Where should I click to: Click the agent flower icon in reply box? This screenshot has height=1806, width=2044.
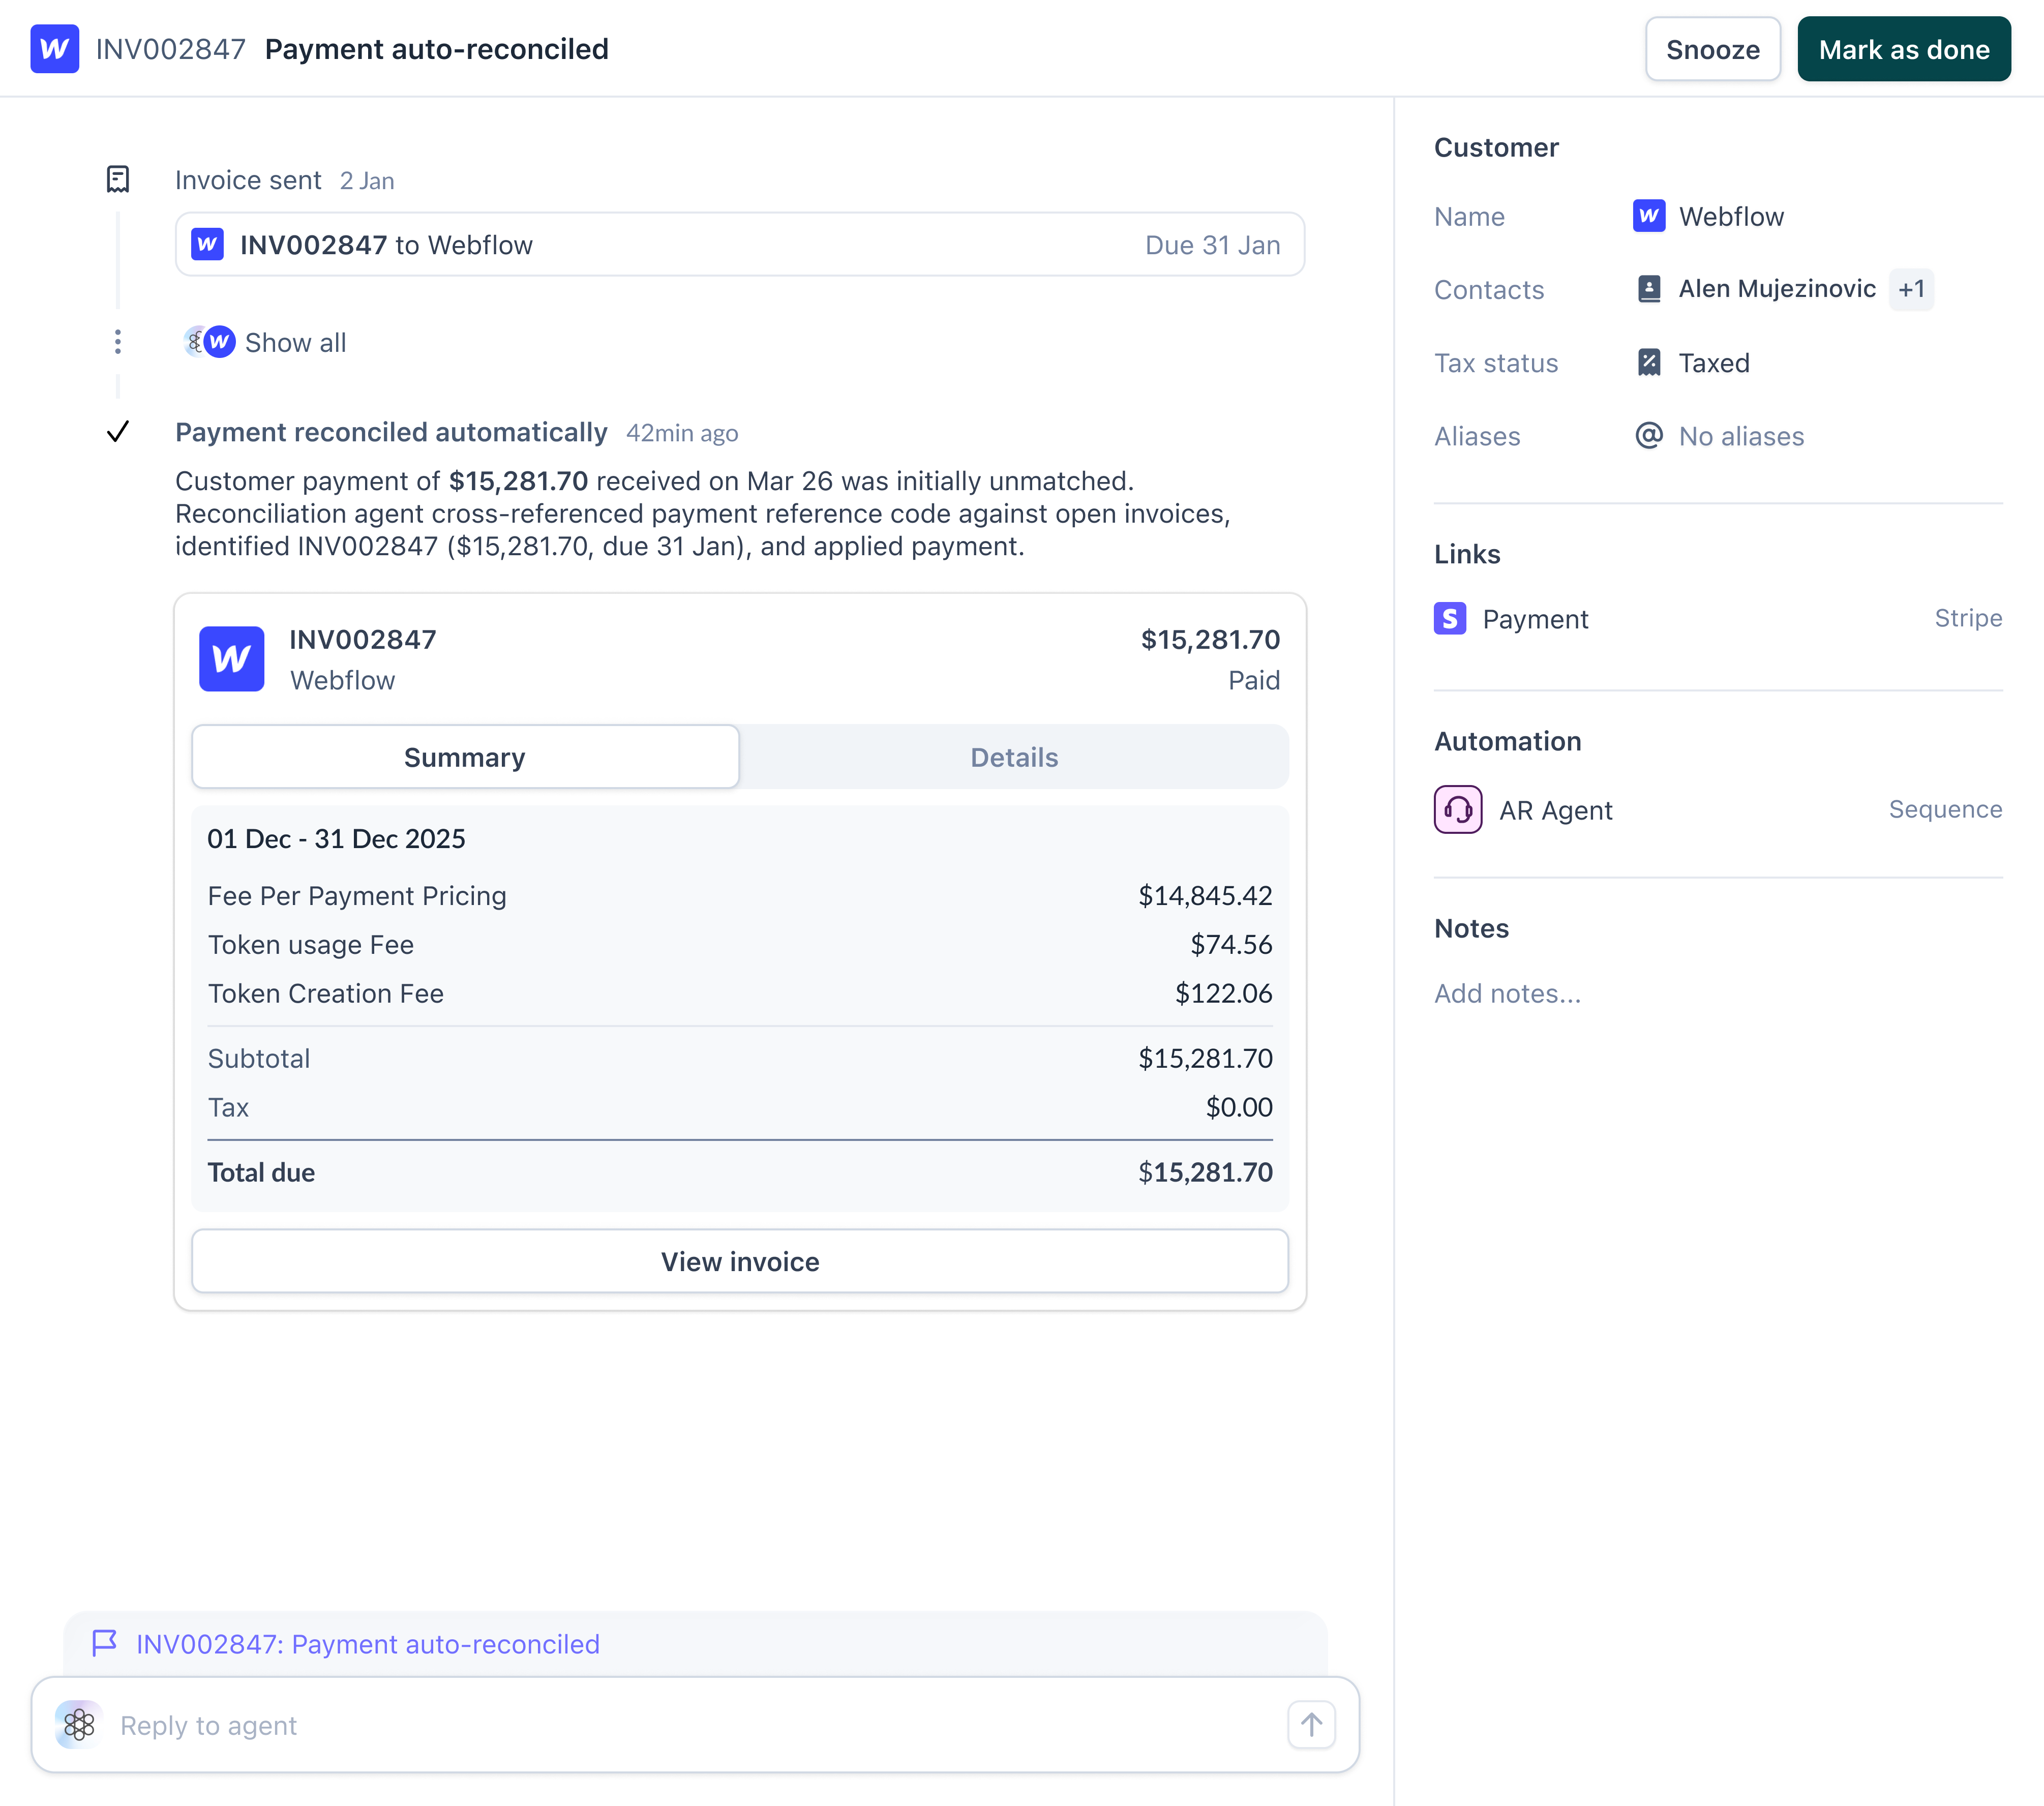[79, 1725]
